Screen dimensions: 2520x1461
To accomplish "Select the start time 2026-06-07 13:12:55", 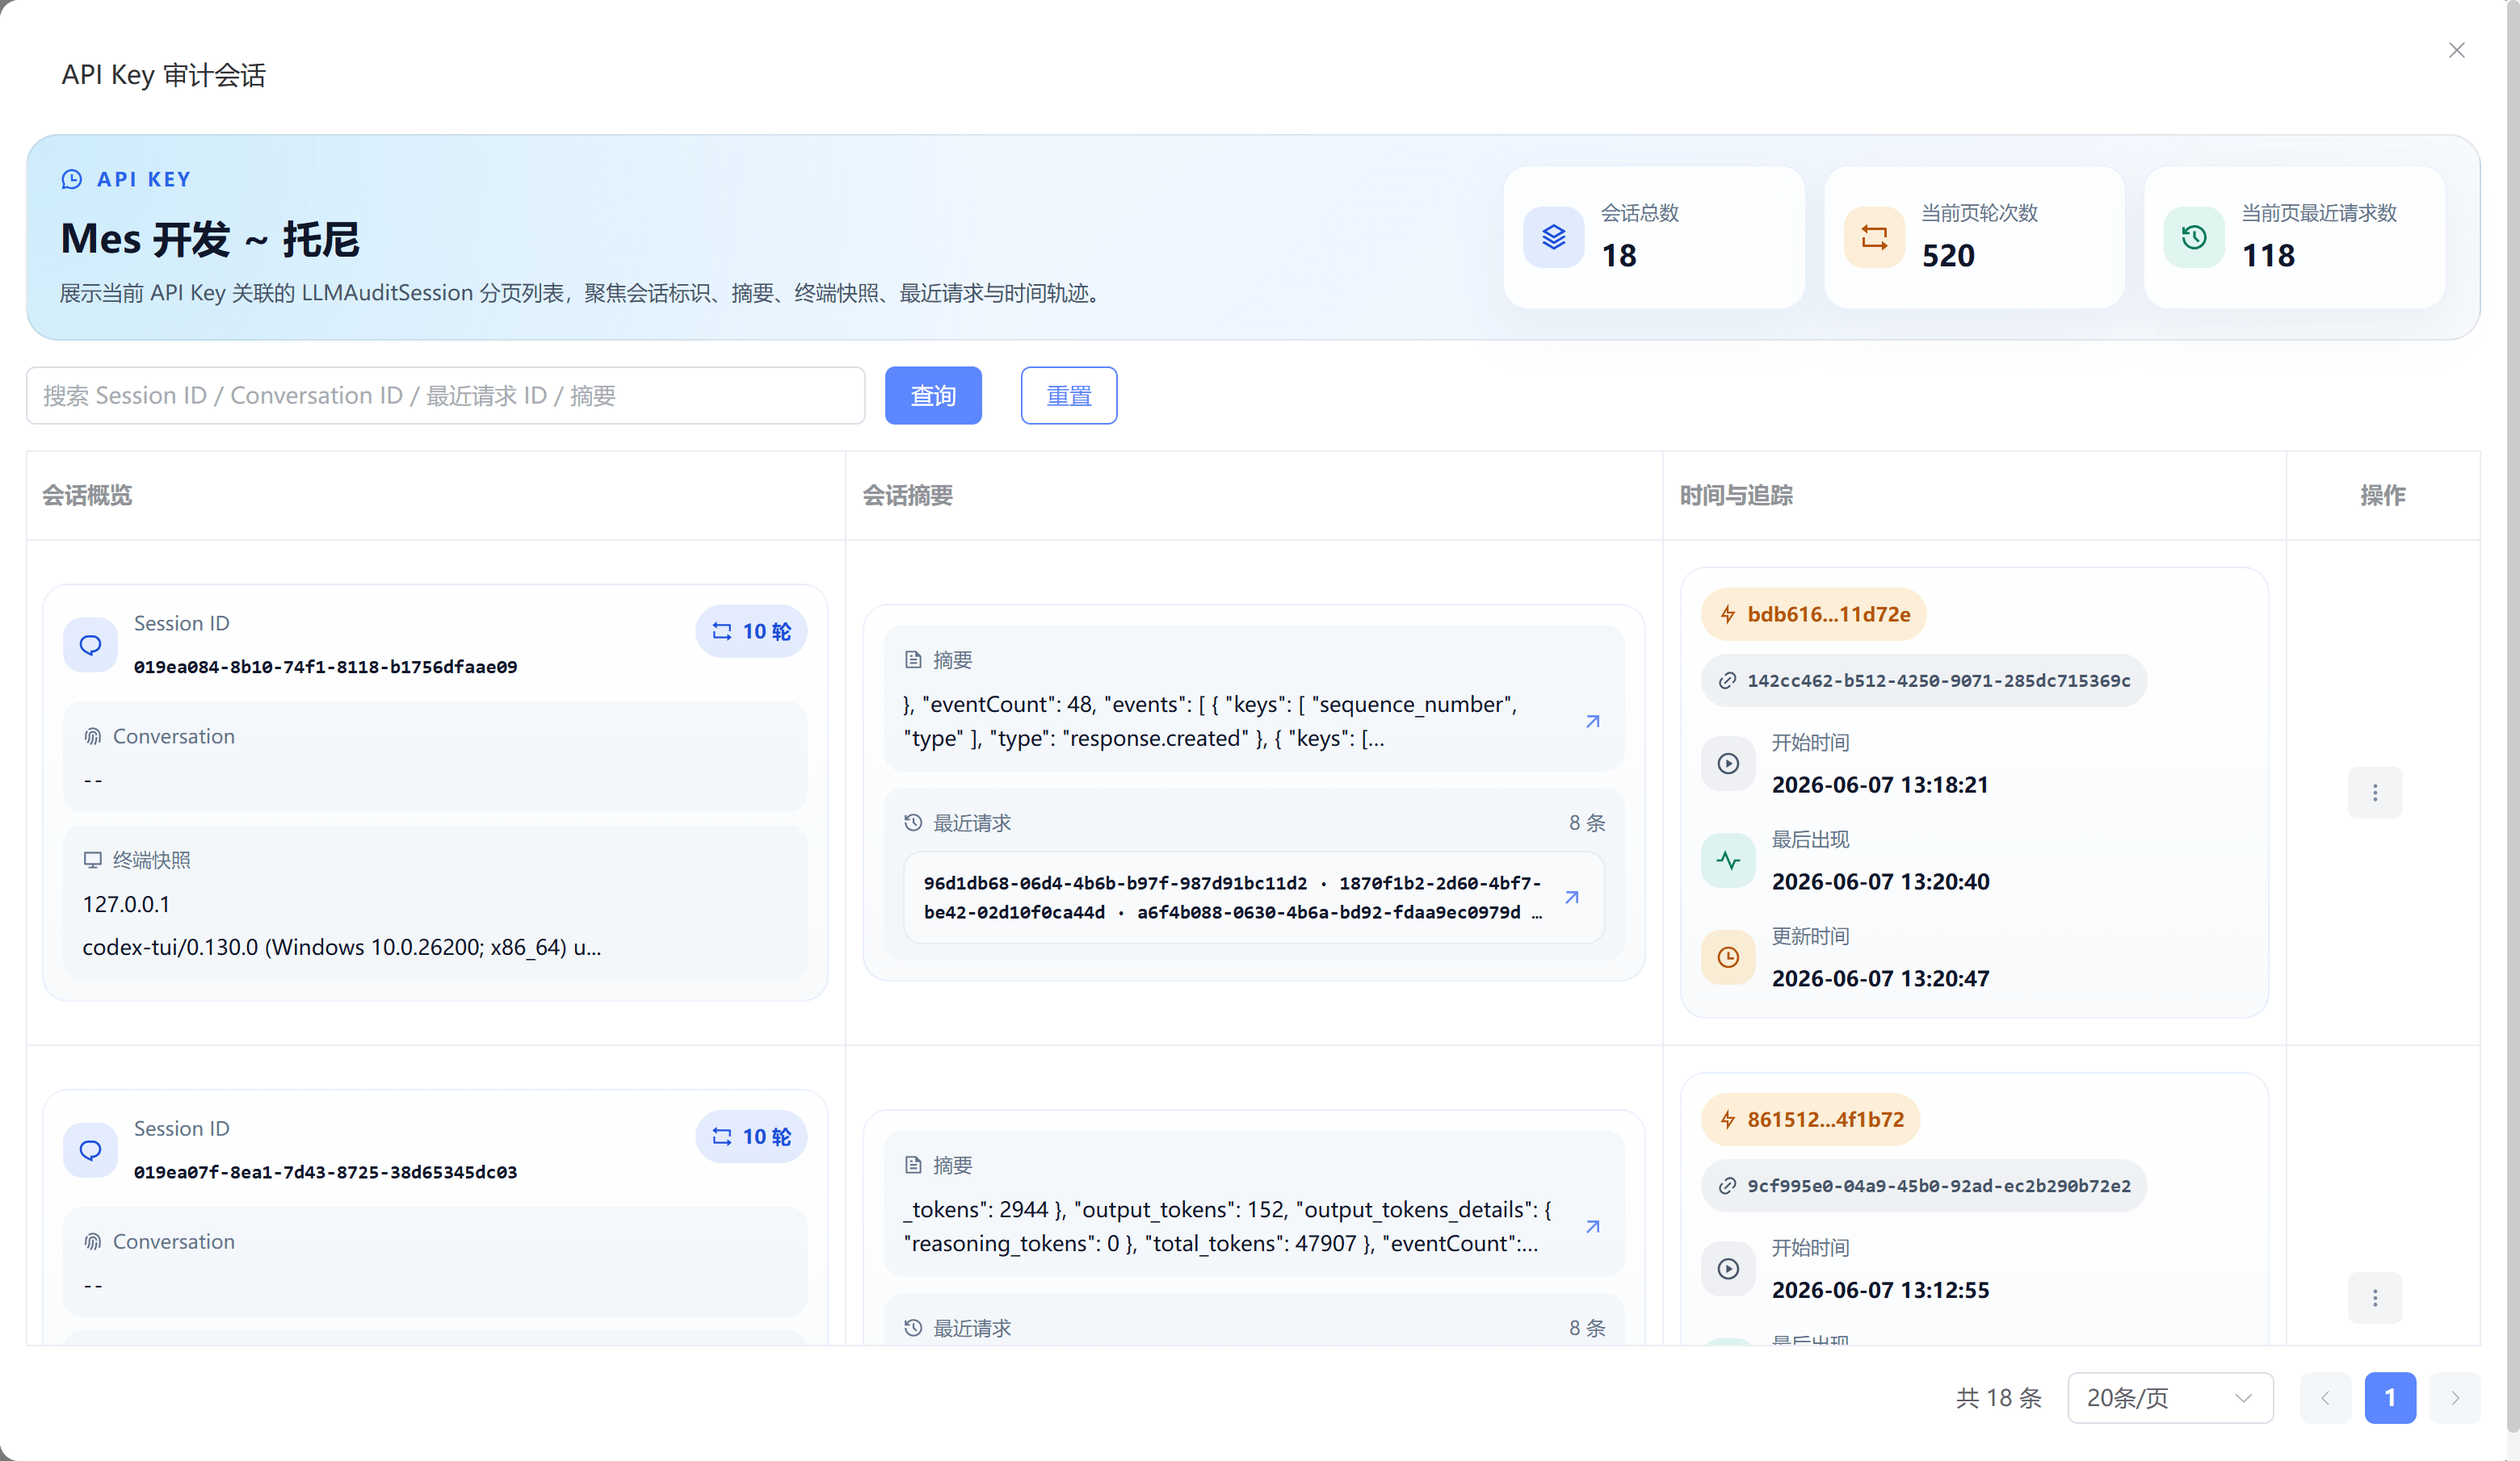I will point(1881,1291).
